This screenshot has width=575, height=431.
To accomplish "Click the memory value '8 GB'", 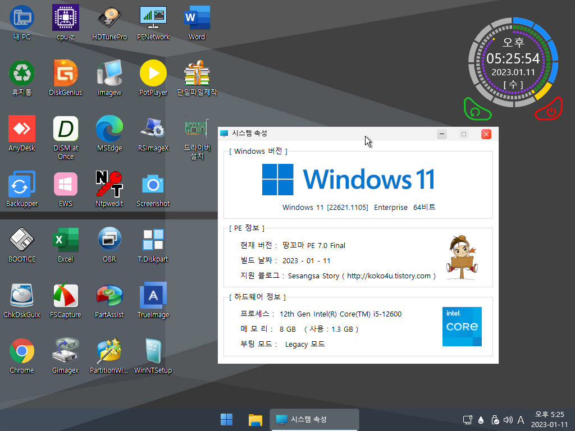I will 287,329.
